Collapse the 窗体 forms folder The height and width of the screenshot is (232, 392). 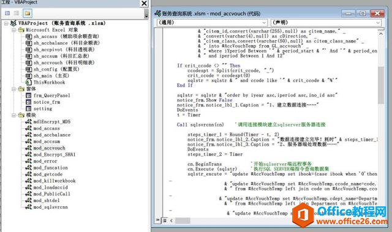[x=13, y=89]
